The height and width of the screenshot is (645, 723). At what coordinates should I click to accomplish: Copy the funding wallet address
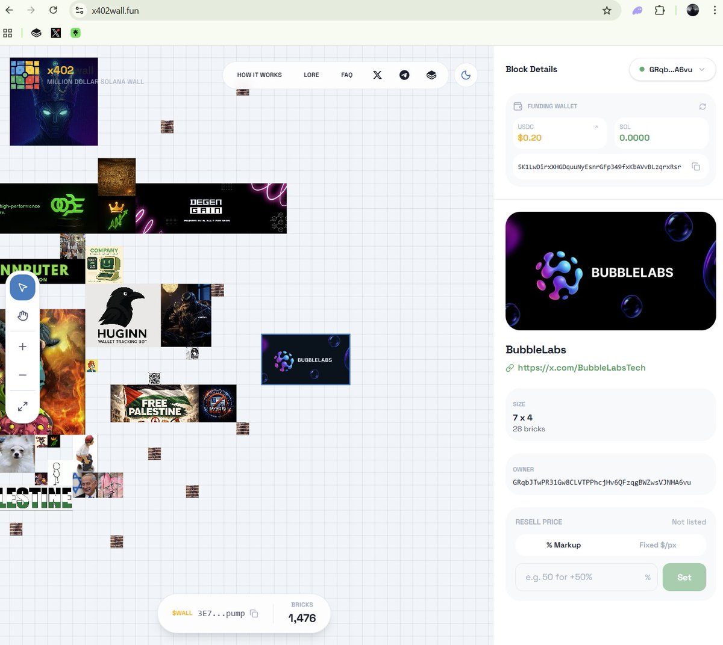point(696,167)
